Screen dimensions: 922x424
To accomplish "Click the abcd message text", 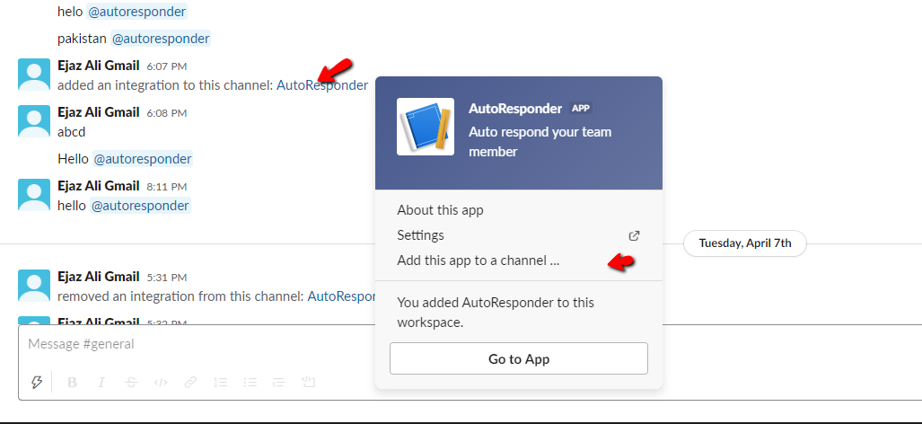I will (72, 132).
